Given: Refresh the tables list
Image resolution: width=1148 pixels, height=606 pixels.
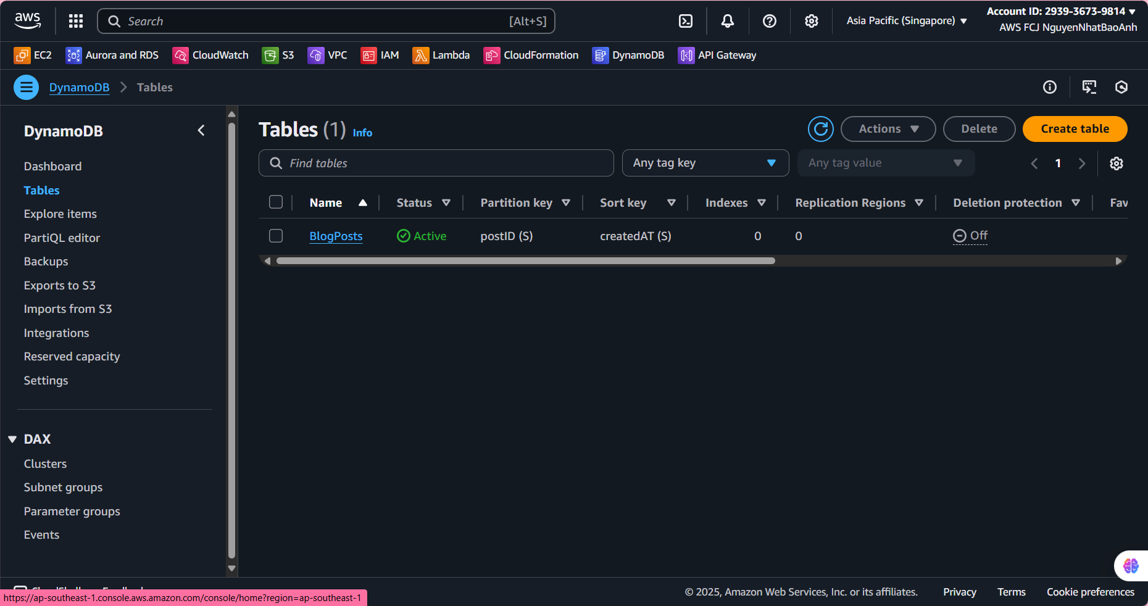Looking at the screenshot, I should (x=821, y=129).
